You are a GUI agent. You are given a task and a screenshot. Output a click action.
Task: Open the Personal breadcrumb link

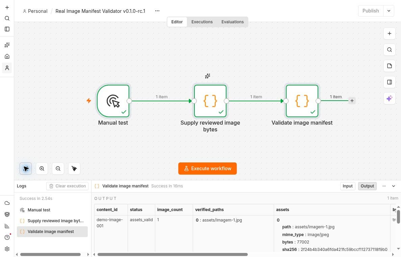pos(35,11)
